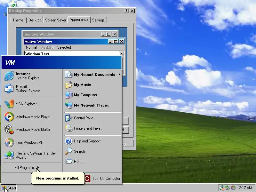
Task: Start Tour Windows XP icon
Action: (x=9, y=142)
